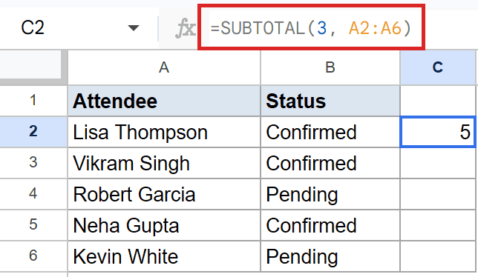
Task: Select row 5 header
Action: point(33,225)
